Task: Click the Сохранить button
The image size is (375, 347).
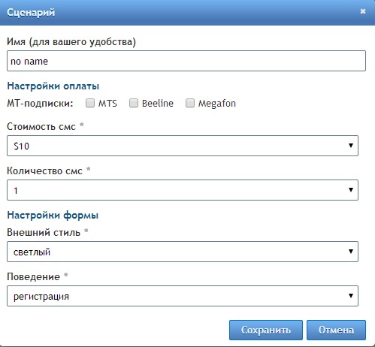Action: pos(266,330)
